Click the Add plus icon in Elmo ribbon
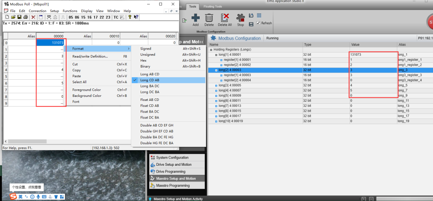This screenshot has width=433, height=201. click(x=196, y=18)
